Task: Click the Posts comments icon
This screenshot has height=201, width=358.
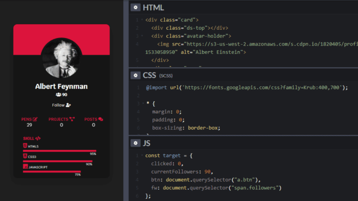Action: [x=101, y=119]
